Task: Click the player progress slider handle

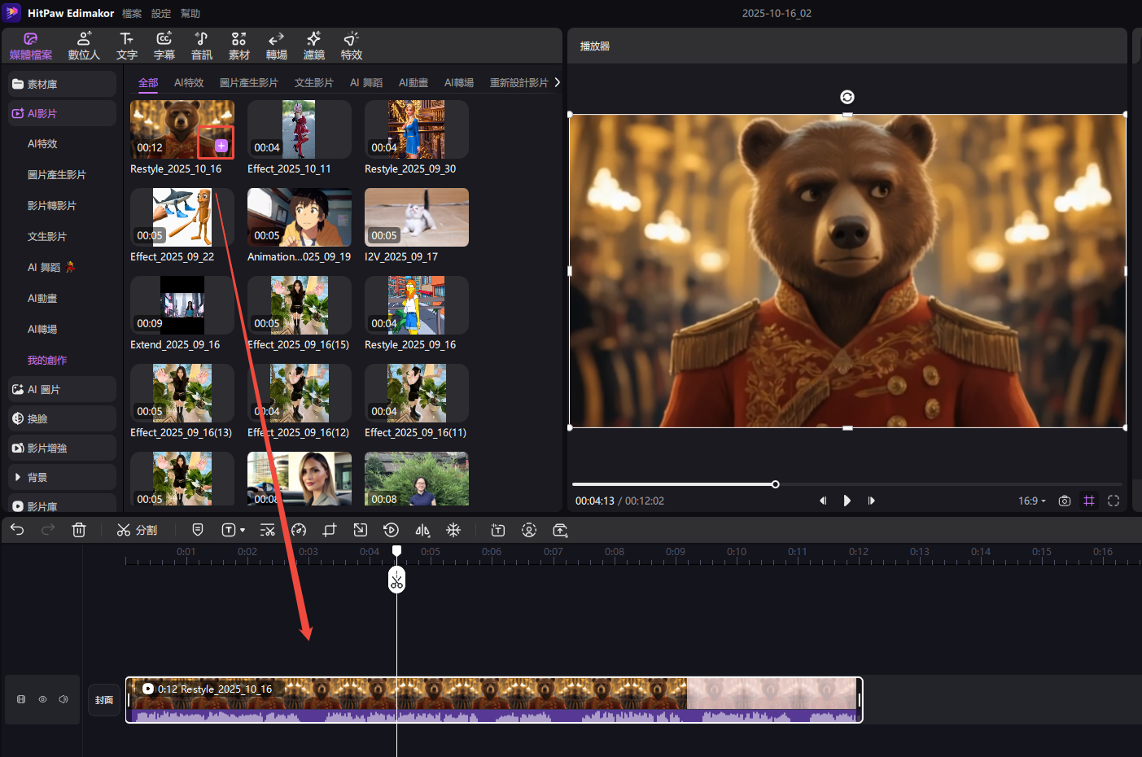Action: pos(775,484)
